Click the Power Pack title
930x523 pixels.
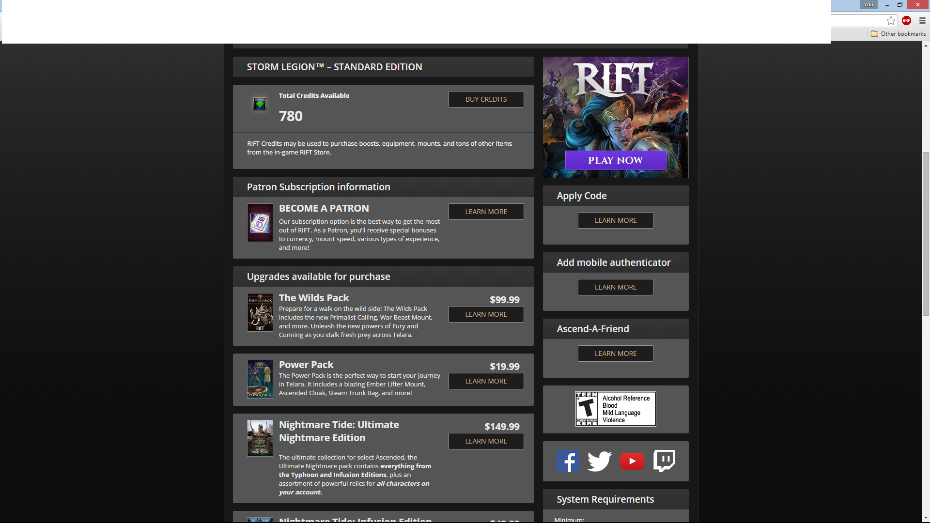tap(306, 365)
